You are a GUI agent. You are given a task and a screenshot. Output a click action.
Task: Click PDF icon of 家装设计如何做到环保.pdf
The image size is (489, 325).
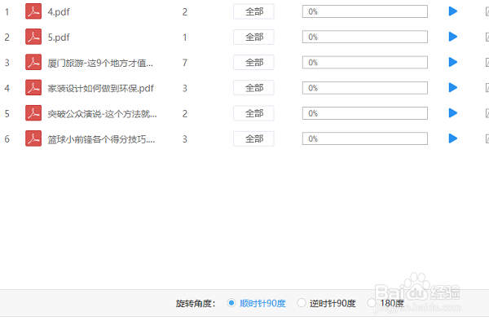tap(33, 87)
